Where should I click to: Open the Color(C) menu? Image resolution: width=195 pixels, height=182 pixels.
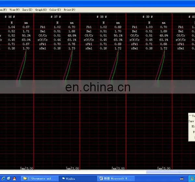55,10
